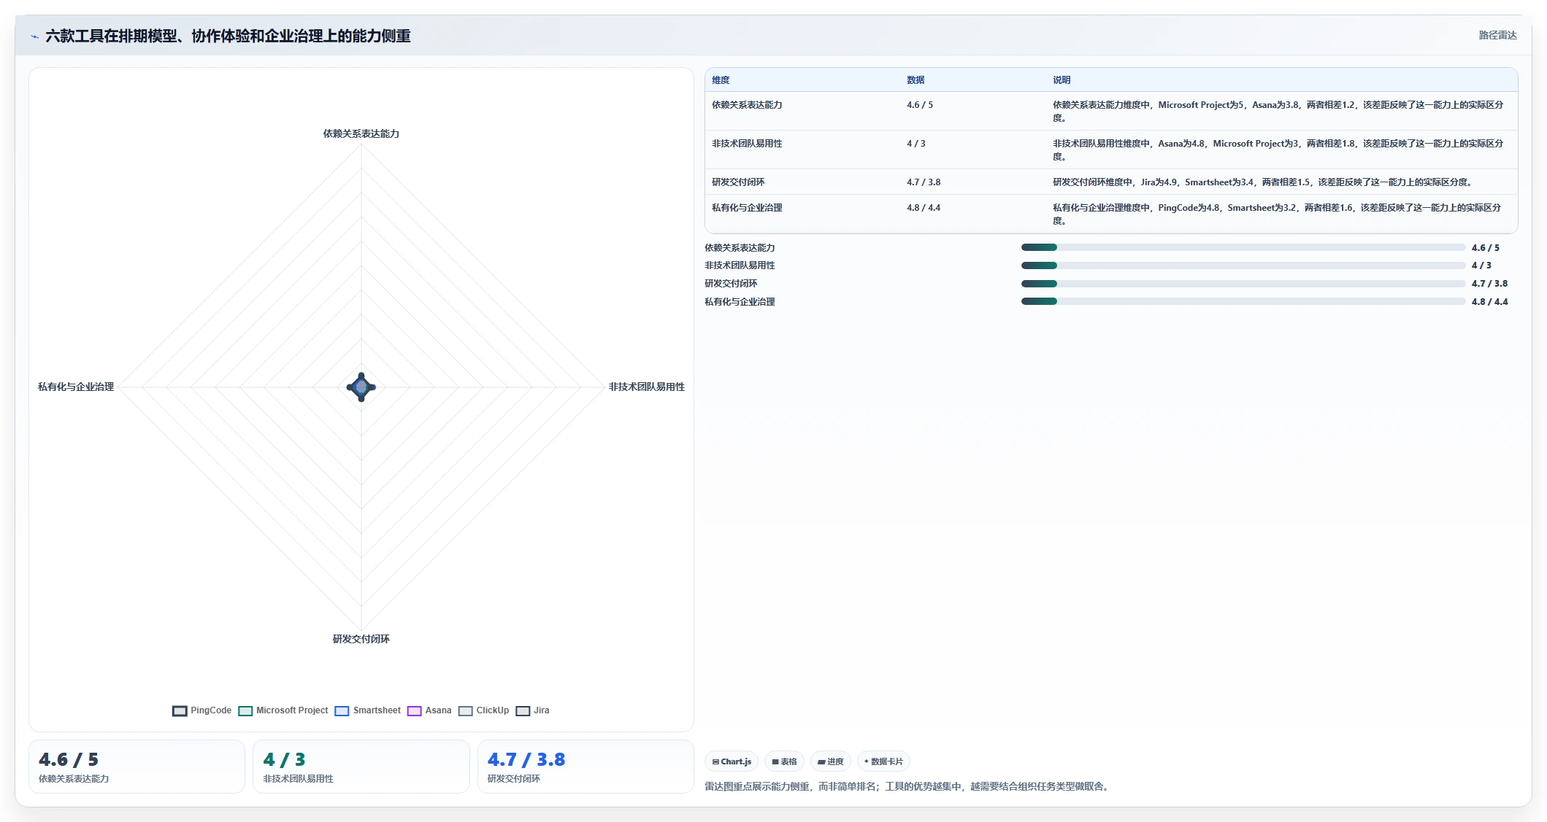1547x822 pixels.
Task: Click the 数据 column header
Action: (915, 80)
